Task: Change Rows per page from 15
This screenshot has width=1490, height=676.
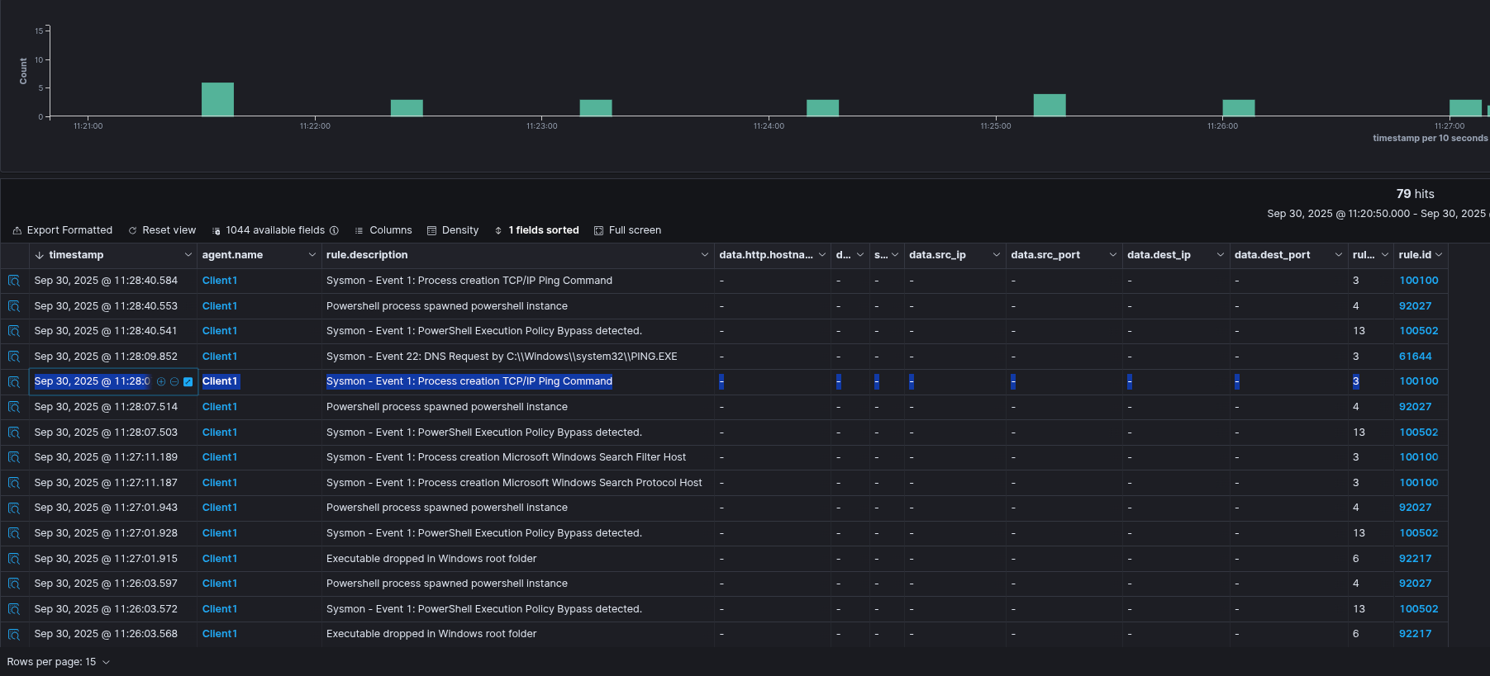Action: 59,662
